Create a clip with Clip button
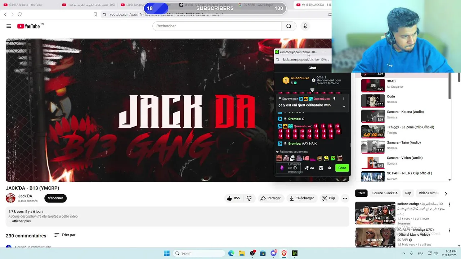 click(x=328, y=198)
